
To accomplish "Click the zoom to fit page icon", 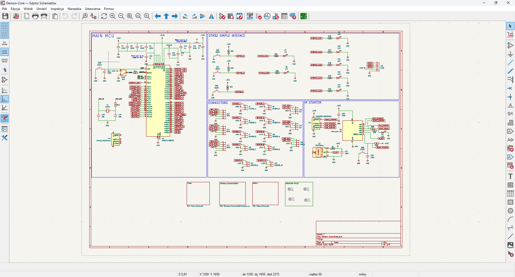I will pyautogui.click(x=130, y=16).
